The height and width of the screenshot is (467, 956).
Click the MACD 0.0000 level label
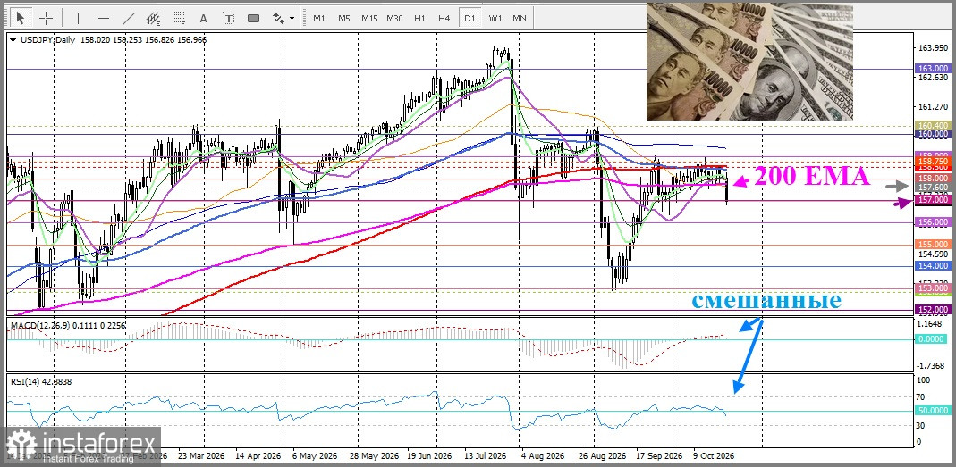(x=933, y=339)
